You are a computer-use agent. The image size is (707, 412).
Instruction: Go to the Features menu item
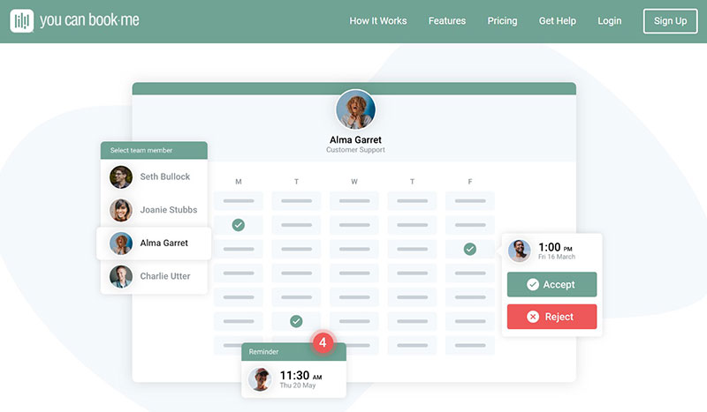pos(447,20)
